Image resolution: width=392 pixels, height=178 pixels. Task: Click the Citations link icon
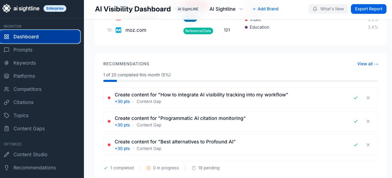point(7,102)
